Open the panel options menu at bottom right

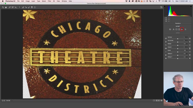pyautogui.click(x=162, y=101)
